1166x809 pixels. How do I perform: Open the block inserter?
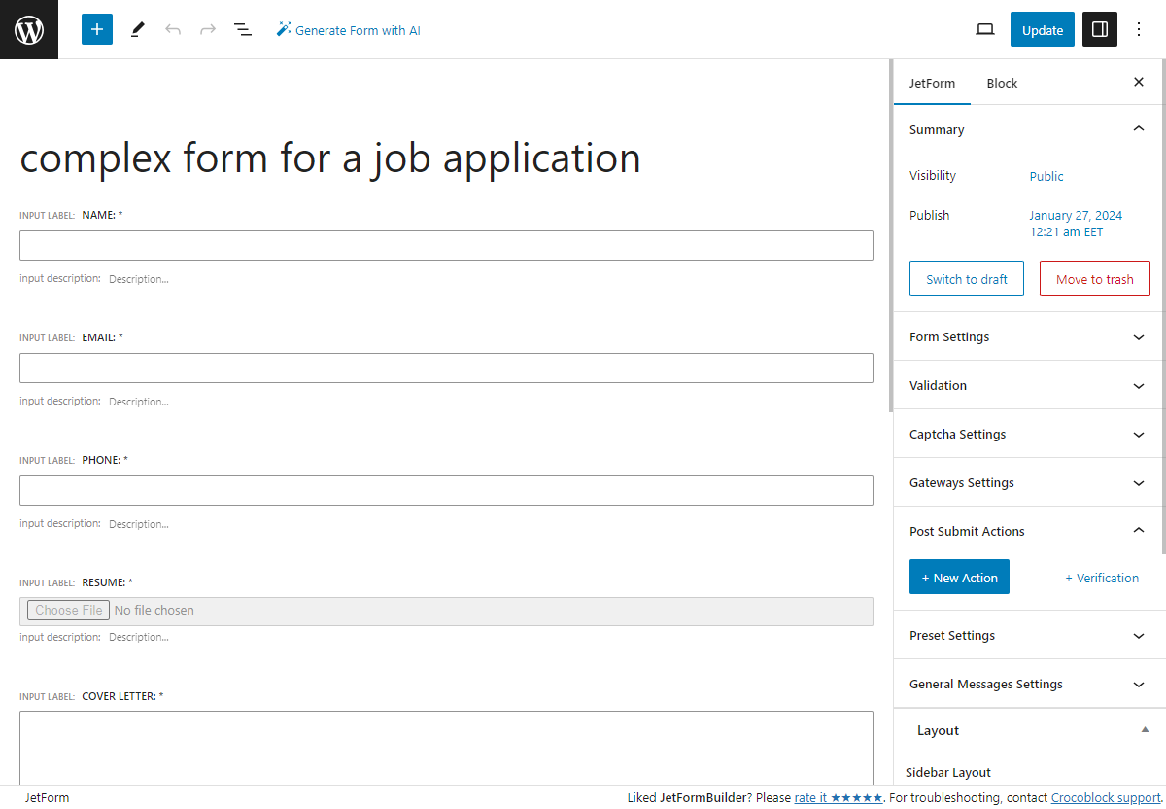click(96, 29)
